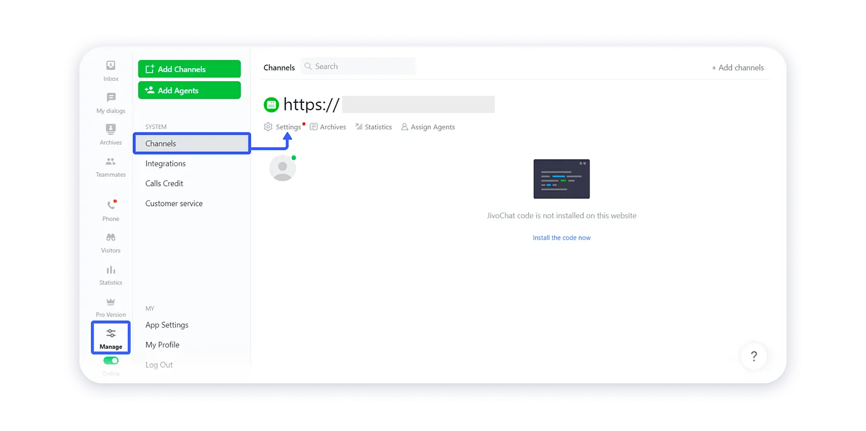This screenshot has height=431, width=866.
Task: Open the channel Statistics tab
Action: [373, 127]
